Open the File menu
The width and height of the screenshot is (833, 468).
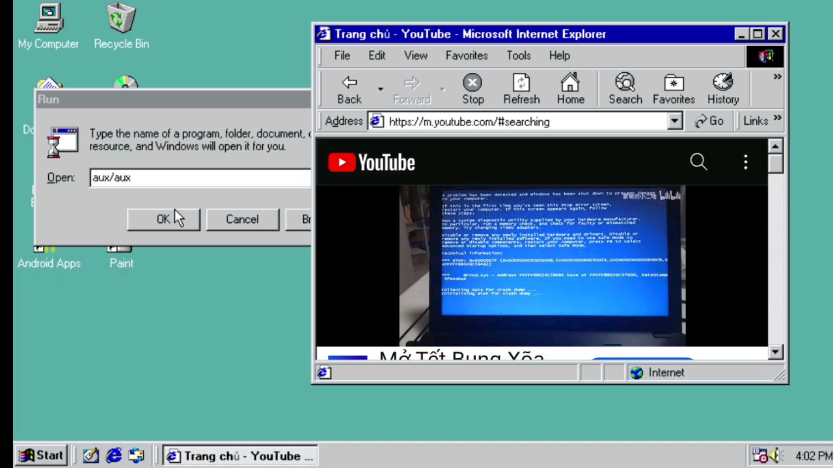pyautogui.click(x=342, y=55)
